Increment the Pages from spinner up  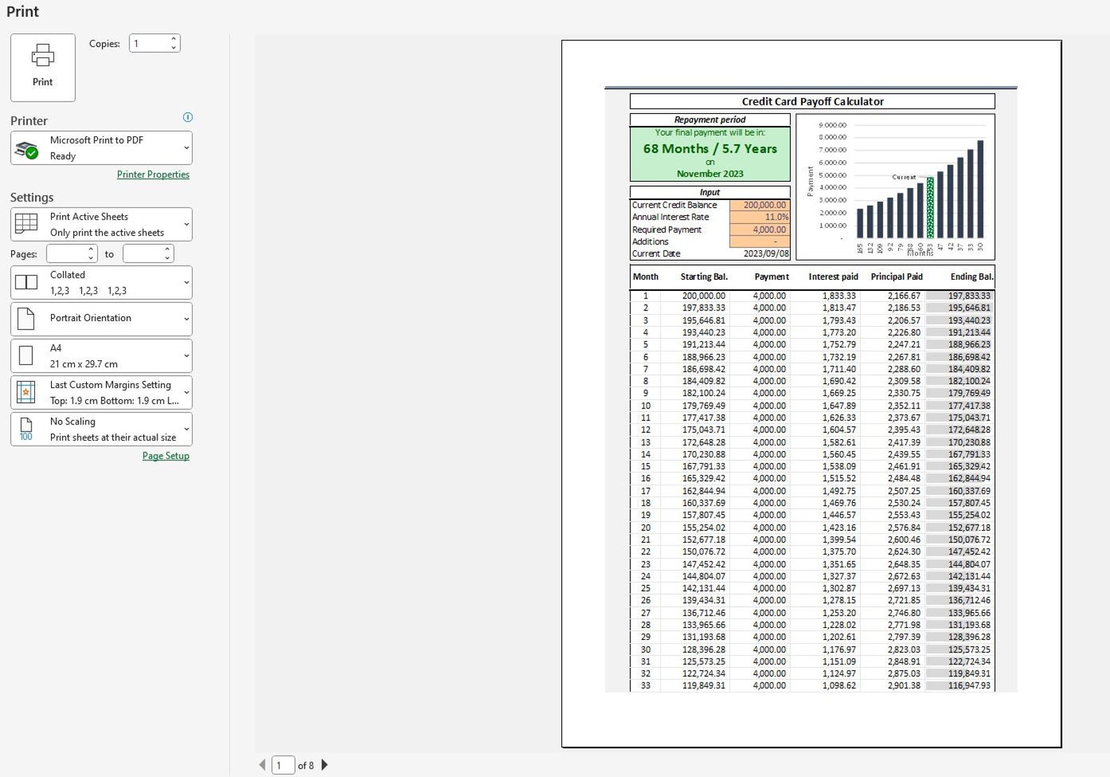pos(91,250)
